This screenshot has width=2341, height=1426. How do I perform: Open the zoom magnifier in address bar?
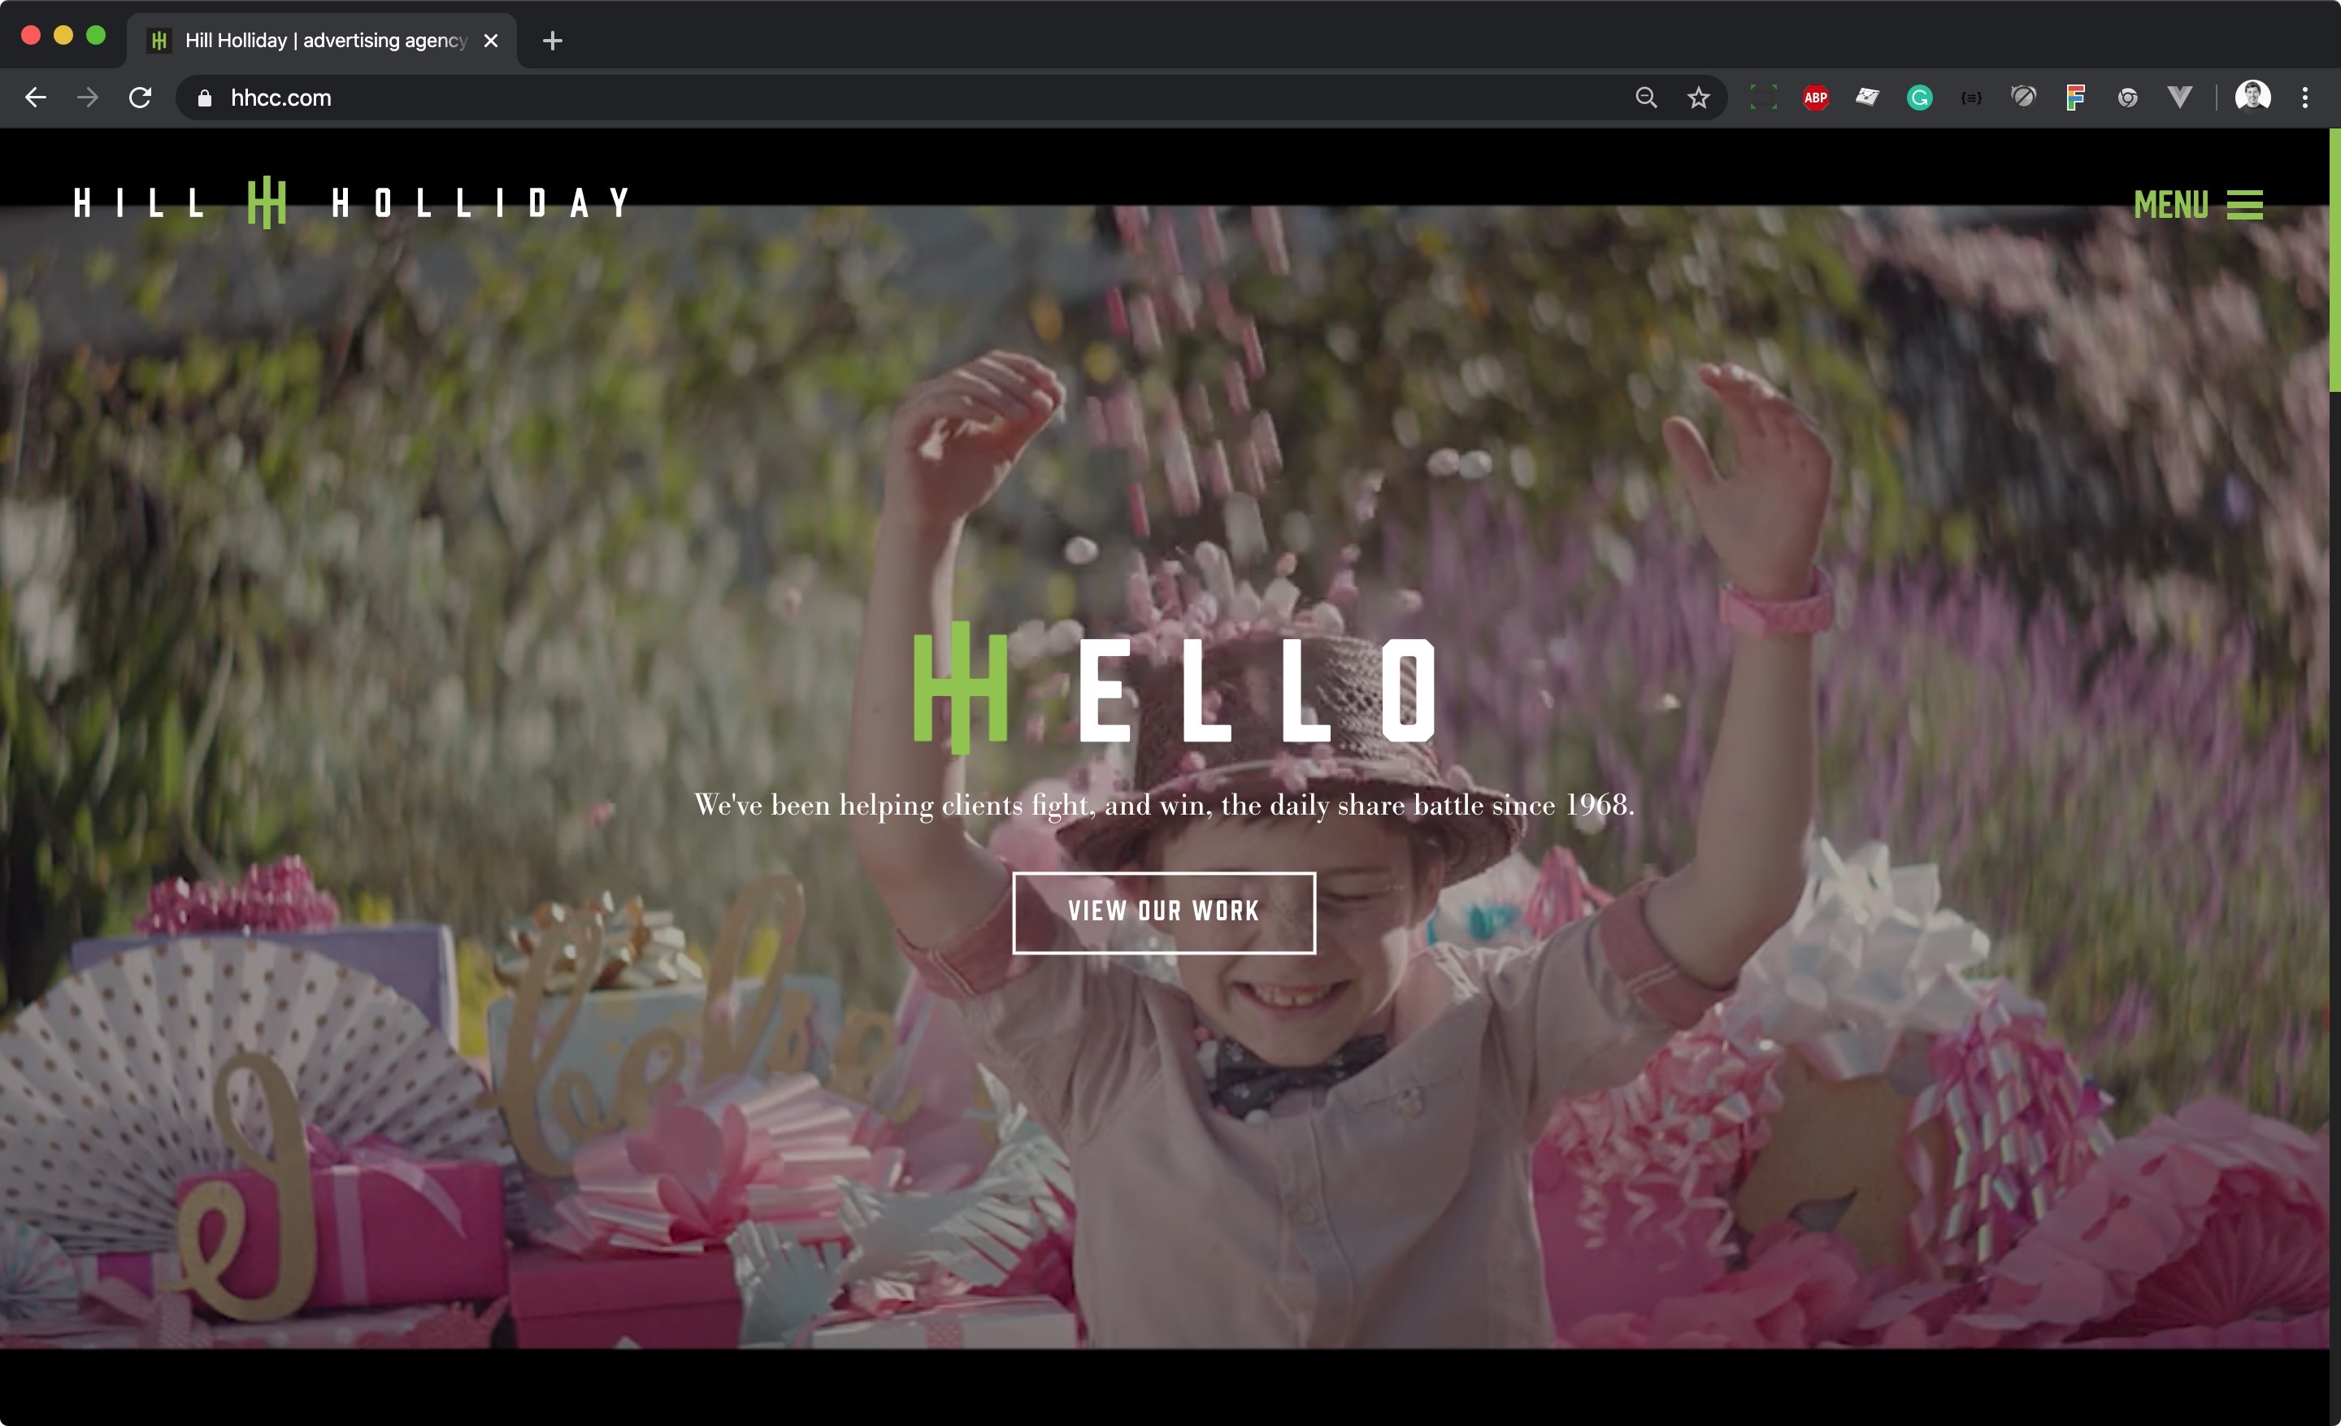1645,97
